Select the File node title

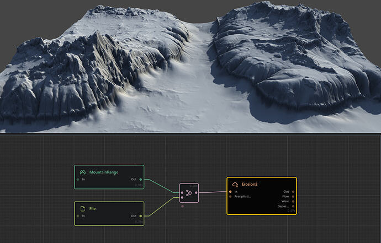(92, 209)
